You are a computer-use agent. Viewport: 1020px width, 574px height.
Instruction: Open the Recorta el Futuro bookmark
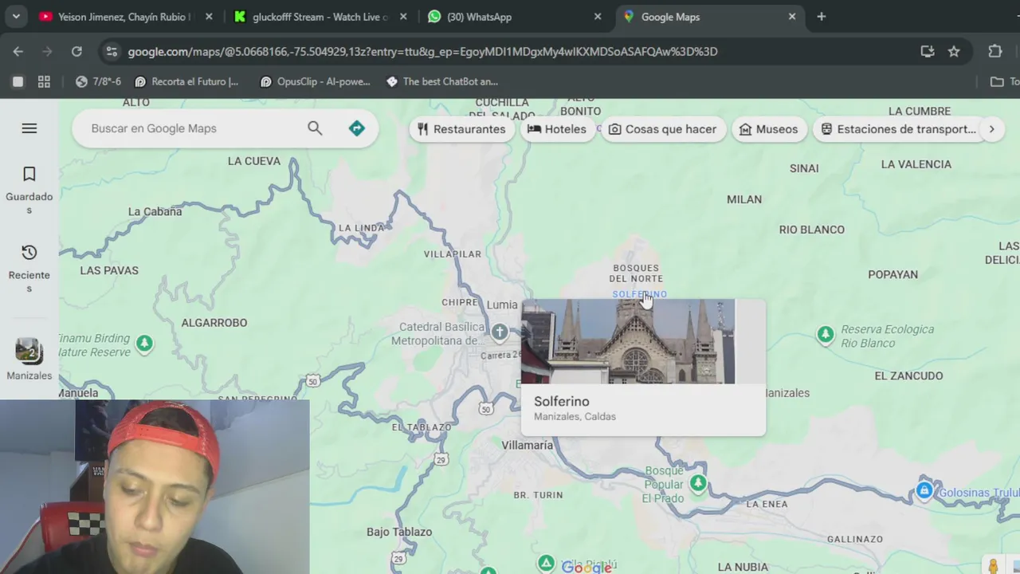coord(186,81)
